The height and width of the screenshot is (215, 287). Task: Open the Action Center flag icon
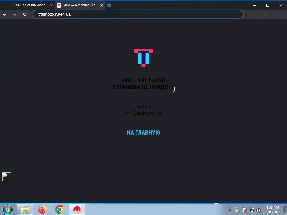pos(245,210)
